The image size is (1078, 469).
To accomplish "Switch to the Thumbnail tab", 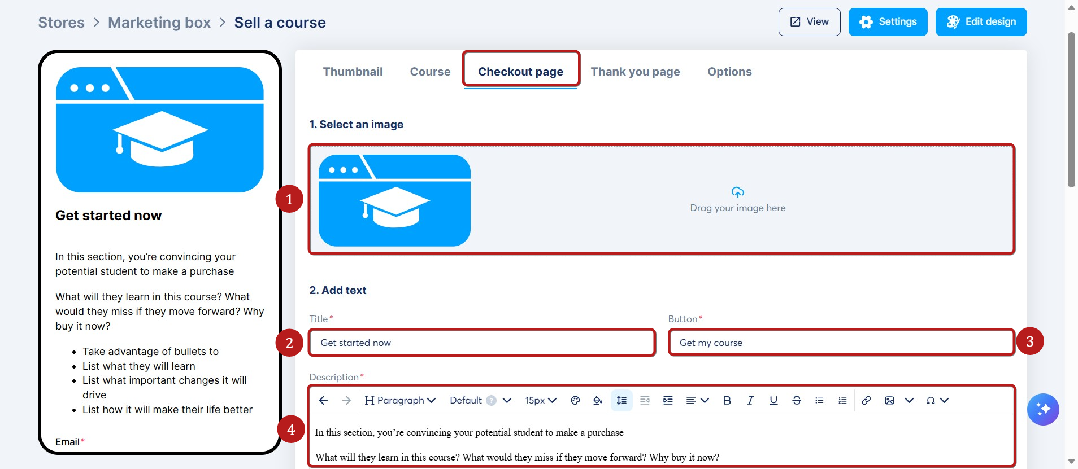I will click(353, 72).
